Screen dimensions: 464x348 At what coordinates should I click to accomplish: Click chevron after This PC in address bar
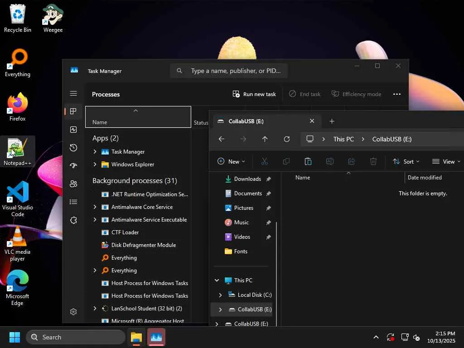(x=363, y=139)
